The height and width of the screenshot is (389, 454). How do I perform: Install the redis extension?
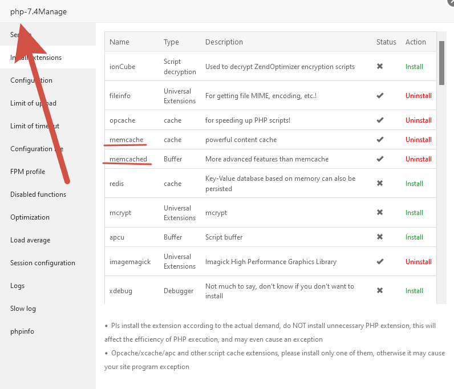coord(414,184)
